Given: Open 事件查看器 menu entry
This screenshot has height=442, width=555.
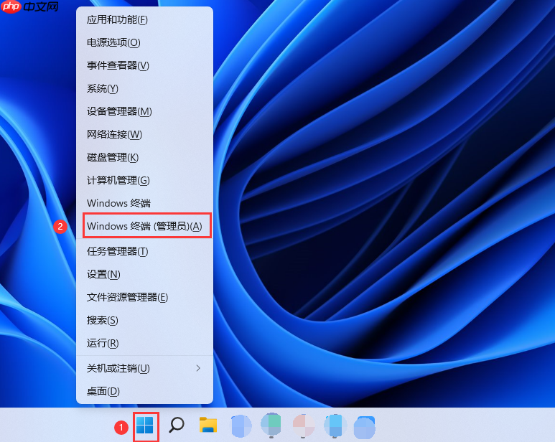Looking at the screenshot, I should (x=118, y=65).
